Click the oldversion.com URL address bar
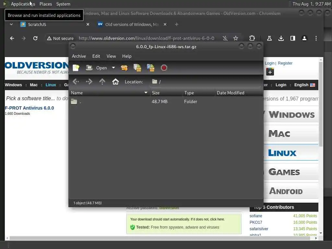The image size is (332, 249). tap(147, 38)
